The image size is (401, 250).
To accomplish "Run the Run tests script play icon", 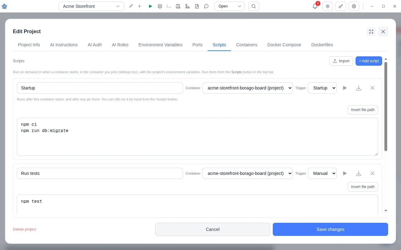I will coord(345,173).
